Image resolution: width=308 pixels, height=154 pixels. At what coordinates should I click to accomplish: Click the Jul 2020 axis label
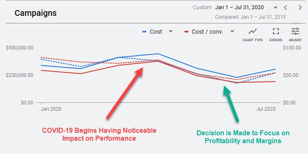[266, 109]
